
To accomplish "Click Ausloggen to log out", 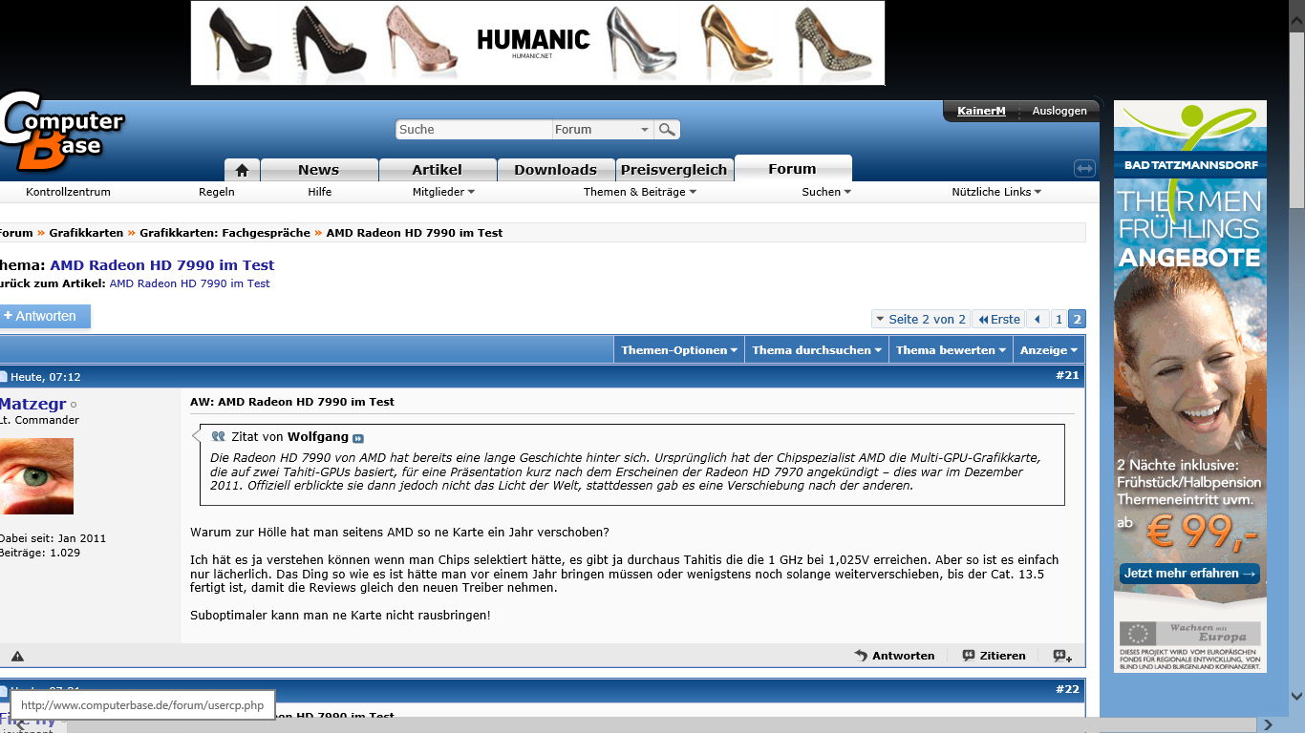I will coord(1059,111).
